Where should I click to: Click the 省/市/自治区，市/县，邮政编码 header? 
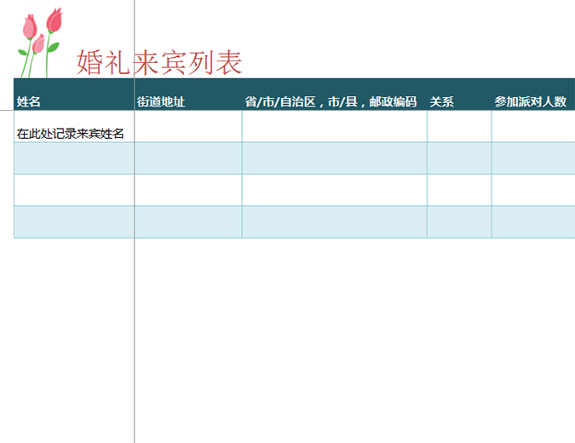point(335,95)
